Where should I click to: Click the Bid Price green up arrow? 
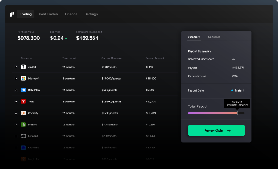pos(66,38)
